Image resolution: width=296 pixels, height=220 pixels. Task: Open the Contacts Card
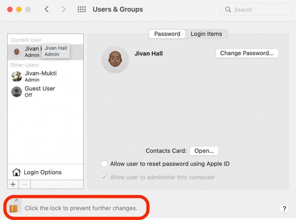click(204, 151)
